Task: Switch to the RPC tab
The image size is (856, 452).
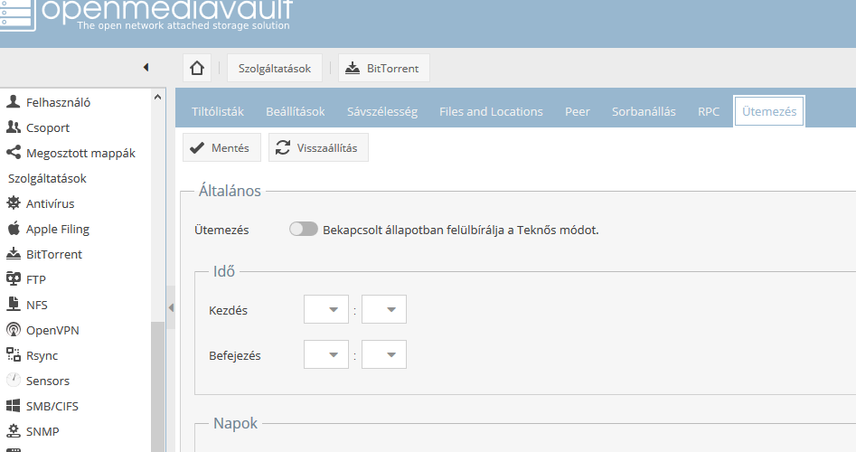Action: (709, 111)
